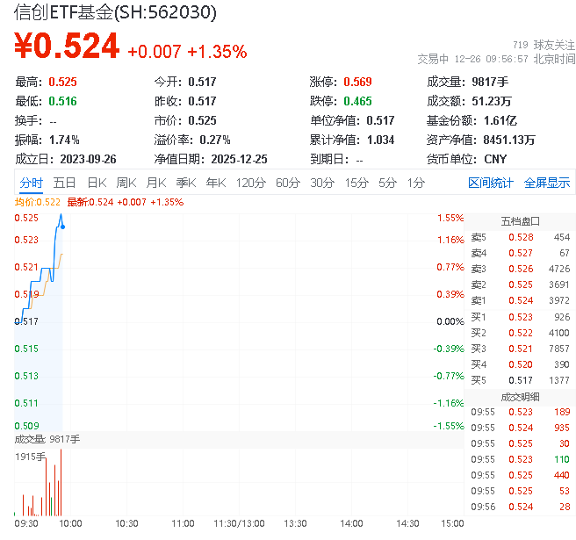Show the 年K yearly chart
Image resolution: width=576 pixels, height=540 pixels.
216,183
